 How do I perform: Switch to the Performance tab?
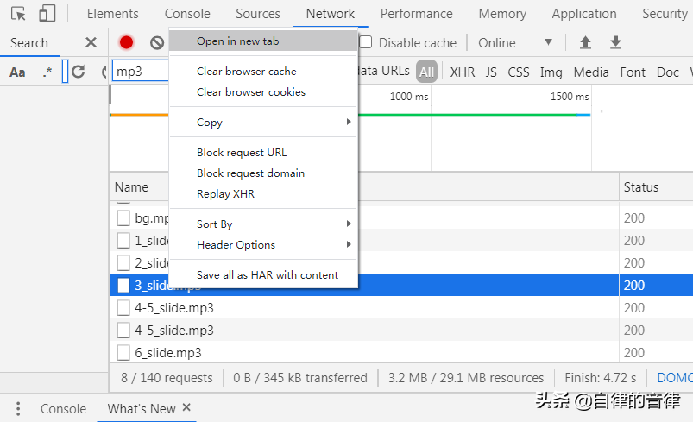(x=416, y=14)
